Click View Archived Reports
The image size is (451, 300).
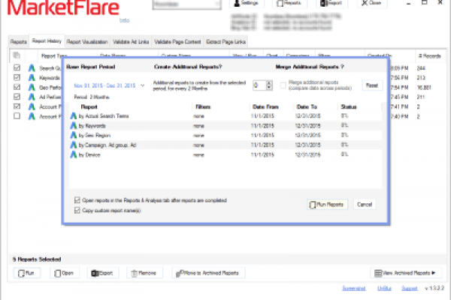click(406, 273)
